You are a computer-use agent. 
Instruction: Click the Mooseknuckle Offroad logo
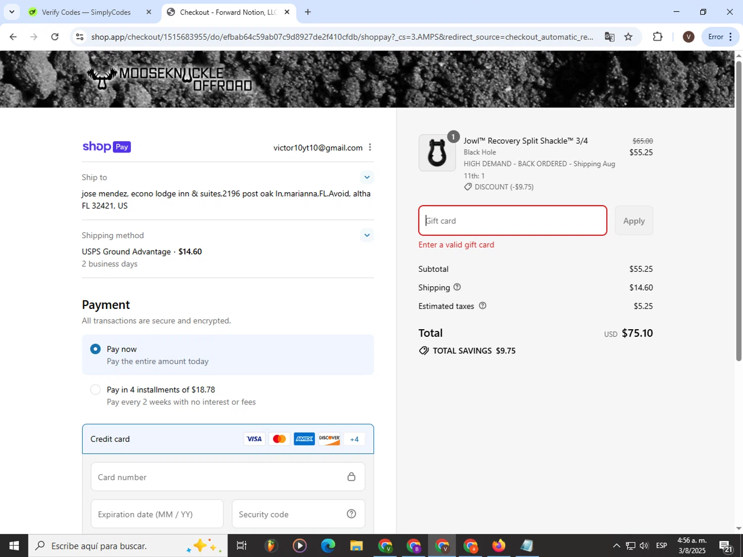coord(169,79)
